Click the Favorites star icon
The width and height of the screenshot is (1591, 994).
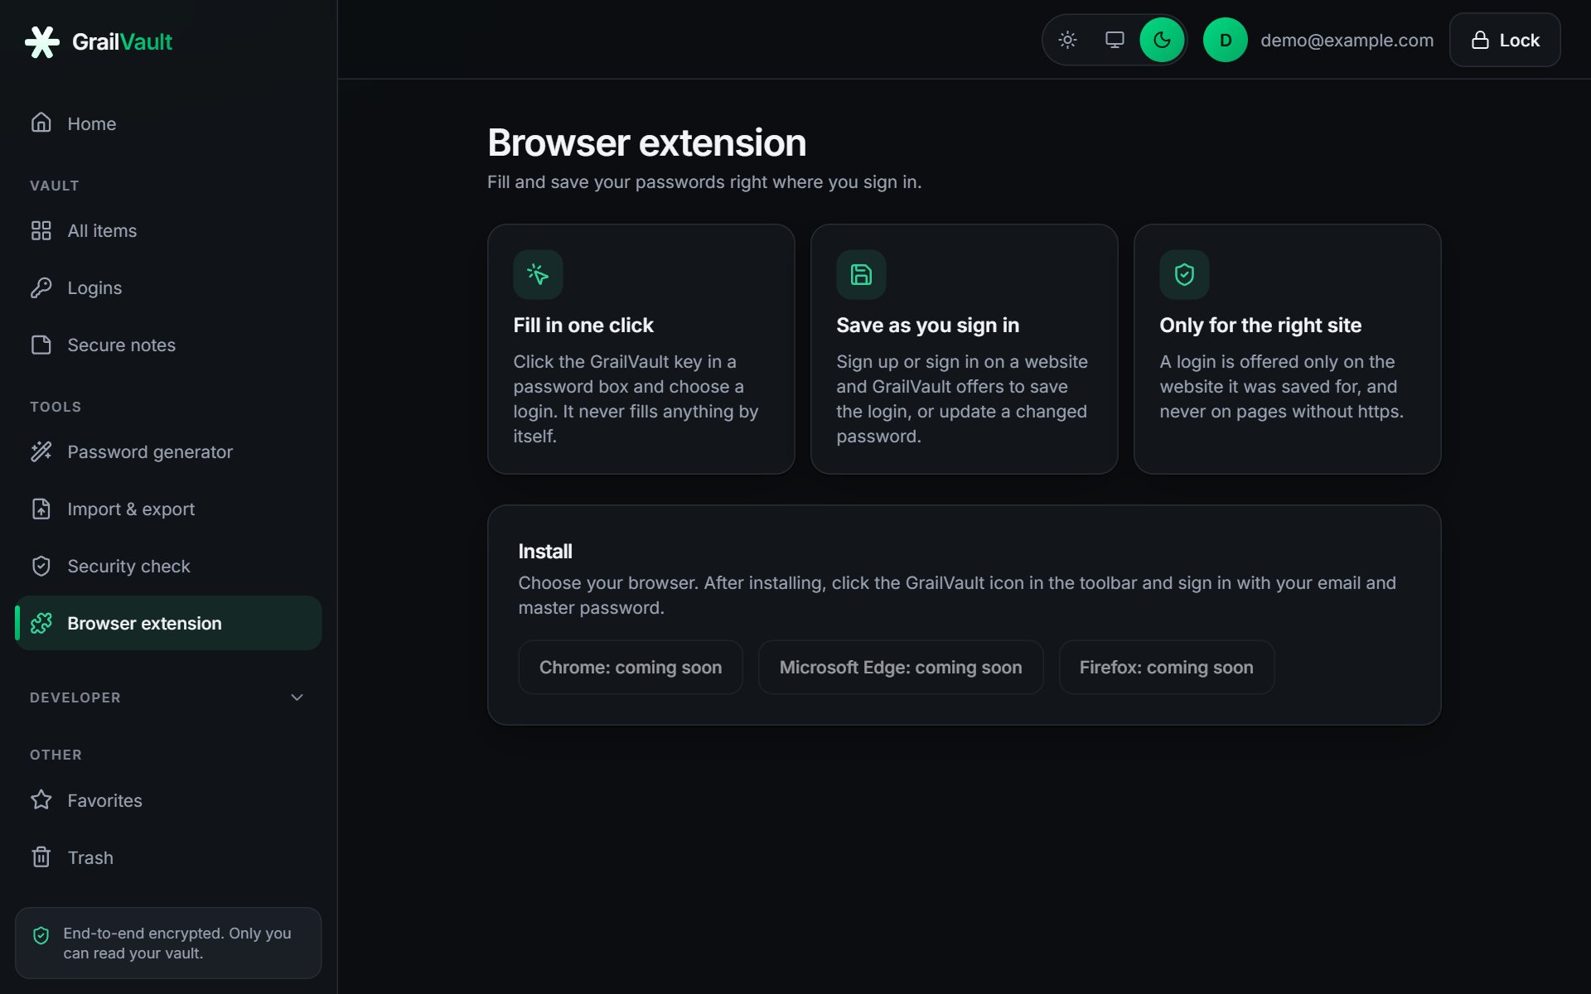click(41, 800)
